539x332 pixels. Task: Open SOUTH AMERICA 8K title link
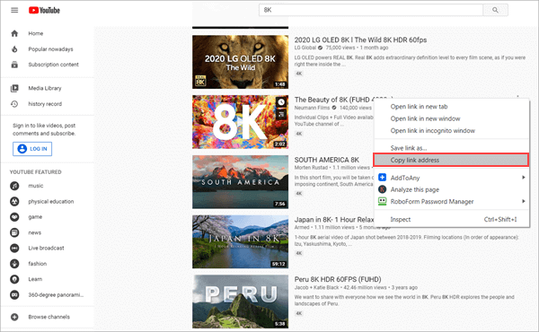[x=327, y=160]
